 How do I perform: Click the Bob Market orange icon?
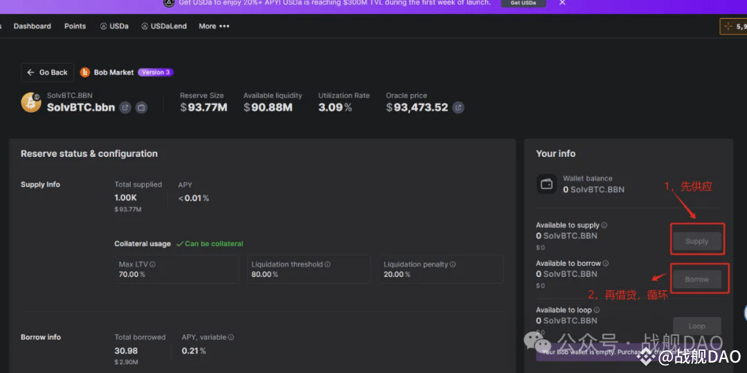(x=85, y=73)
